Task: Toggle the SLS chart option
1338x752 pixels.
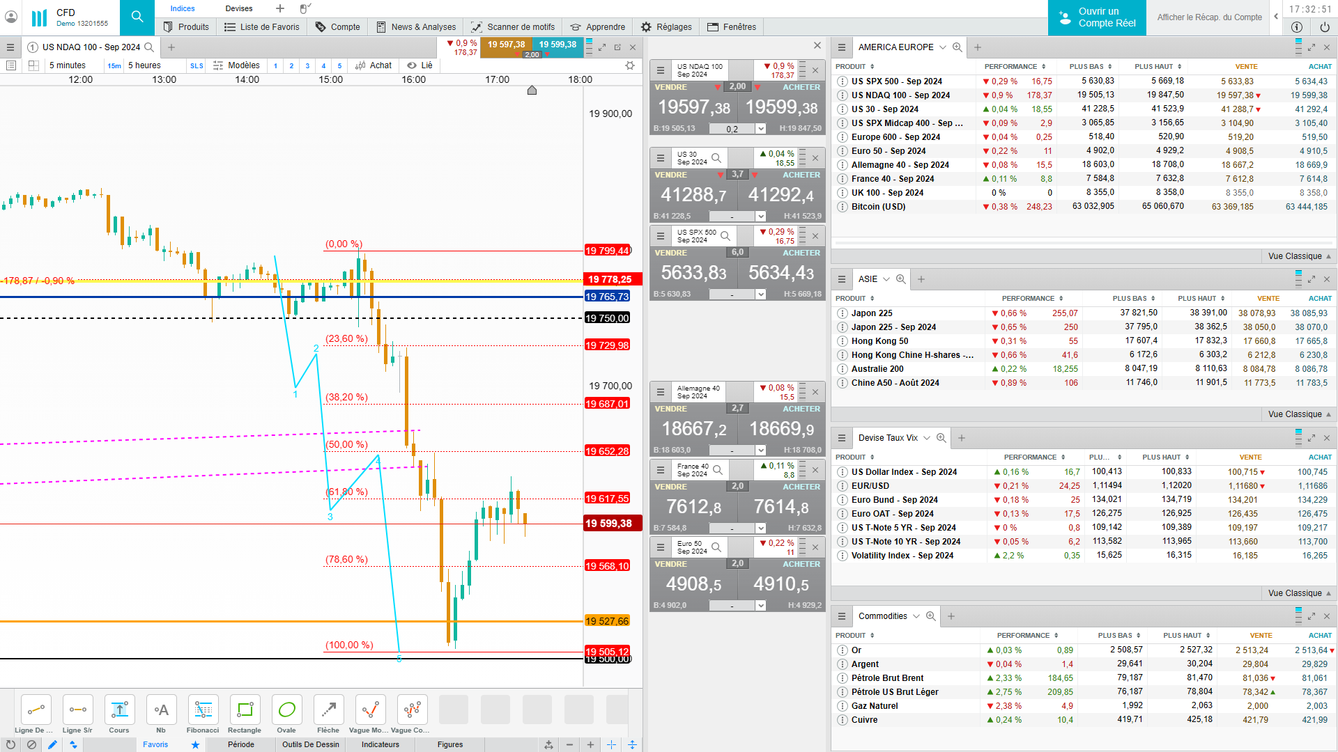Action: pyautogui.click(x=197, y=65)
